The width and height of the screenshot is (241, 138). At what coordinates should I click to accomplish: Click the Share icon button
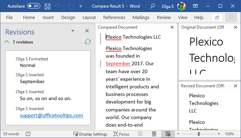click(x=217, y=17)
